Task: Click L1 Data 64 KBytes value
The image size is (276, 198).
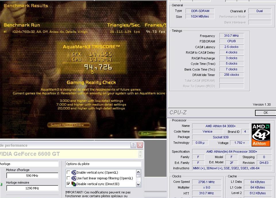Action: [258, 182]
